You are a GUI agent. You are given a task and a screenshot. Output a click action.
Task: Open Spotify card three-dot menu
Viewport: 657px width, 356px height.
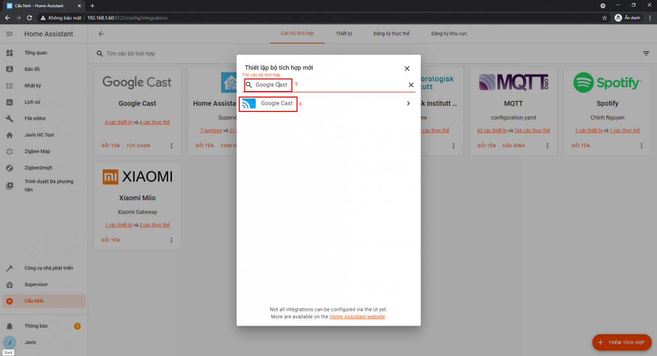pos(642,146)
